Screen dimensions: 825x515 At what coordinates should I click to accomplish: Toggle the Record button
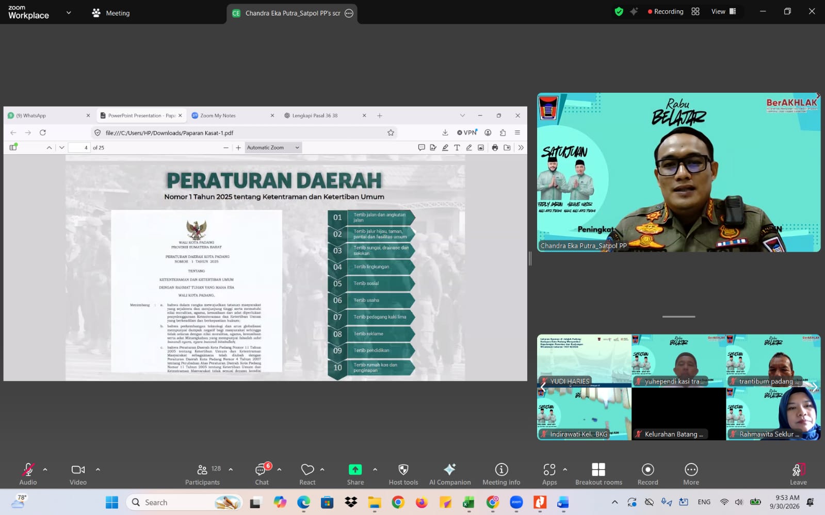648,474
